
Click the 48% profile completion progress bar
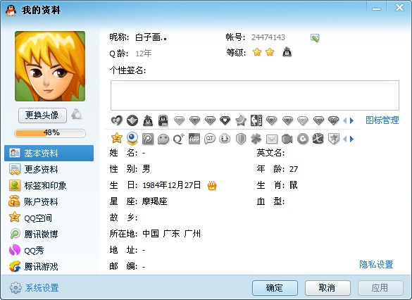click(50, 133)
